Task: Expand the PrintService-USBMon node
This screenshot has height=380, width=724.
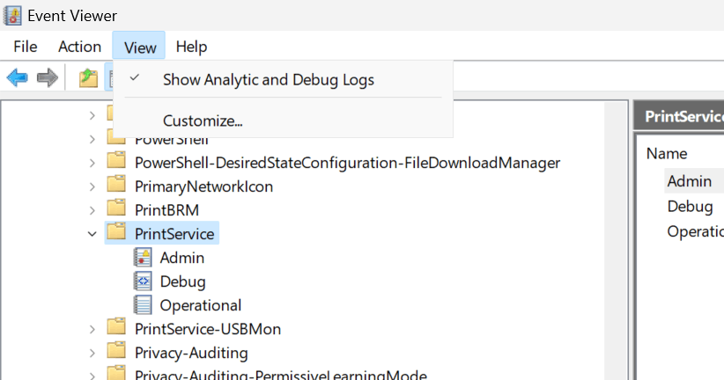Action: [x=92, y=329]
